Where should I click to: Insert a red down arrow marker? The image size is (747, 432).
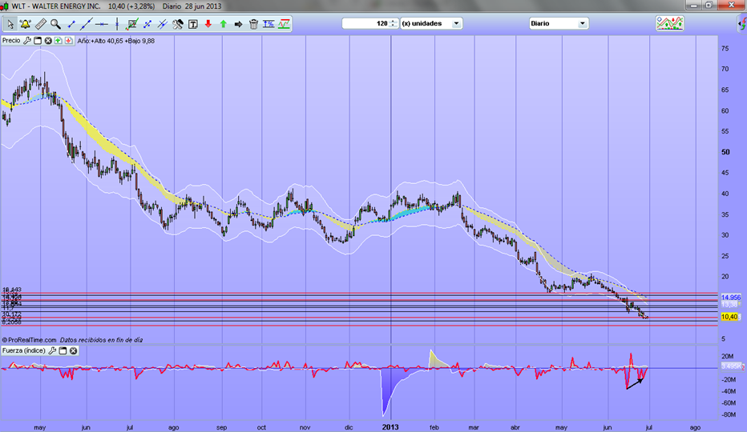[208, 24]
